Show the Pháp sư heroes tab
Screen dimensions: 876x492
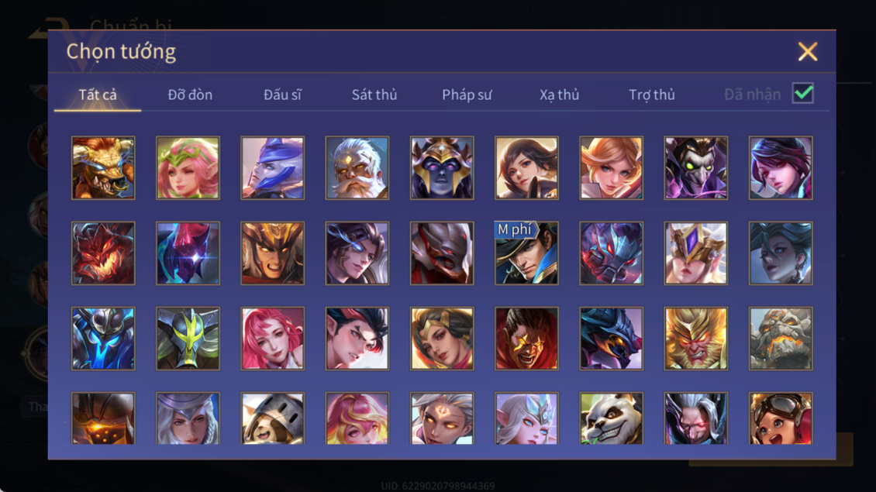pyautogui.click(x=467, y=95)
